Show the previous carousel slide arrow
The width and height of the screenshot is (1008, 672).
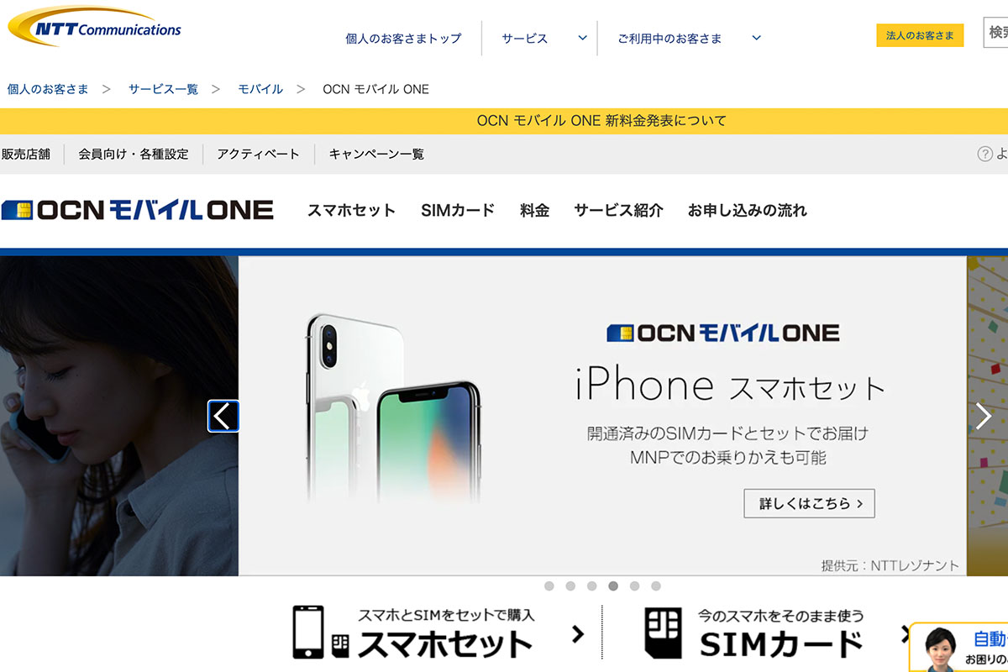click(x=223, y=416)
